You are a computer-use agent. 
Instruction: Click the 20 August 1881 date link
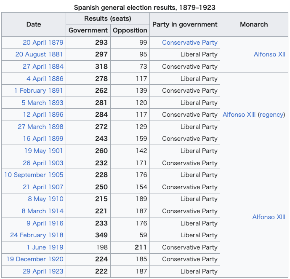coord(39,54)
